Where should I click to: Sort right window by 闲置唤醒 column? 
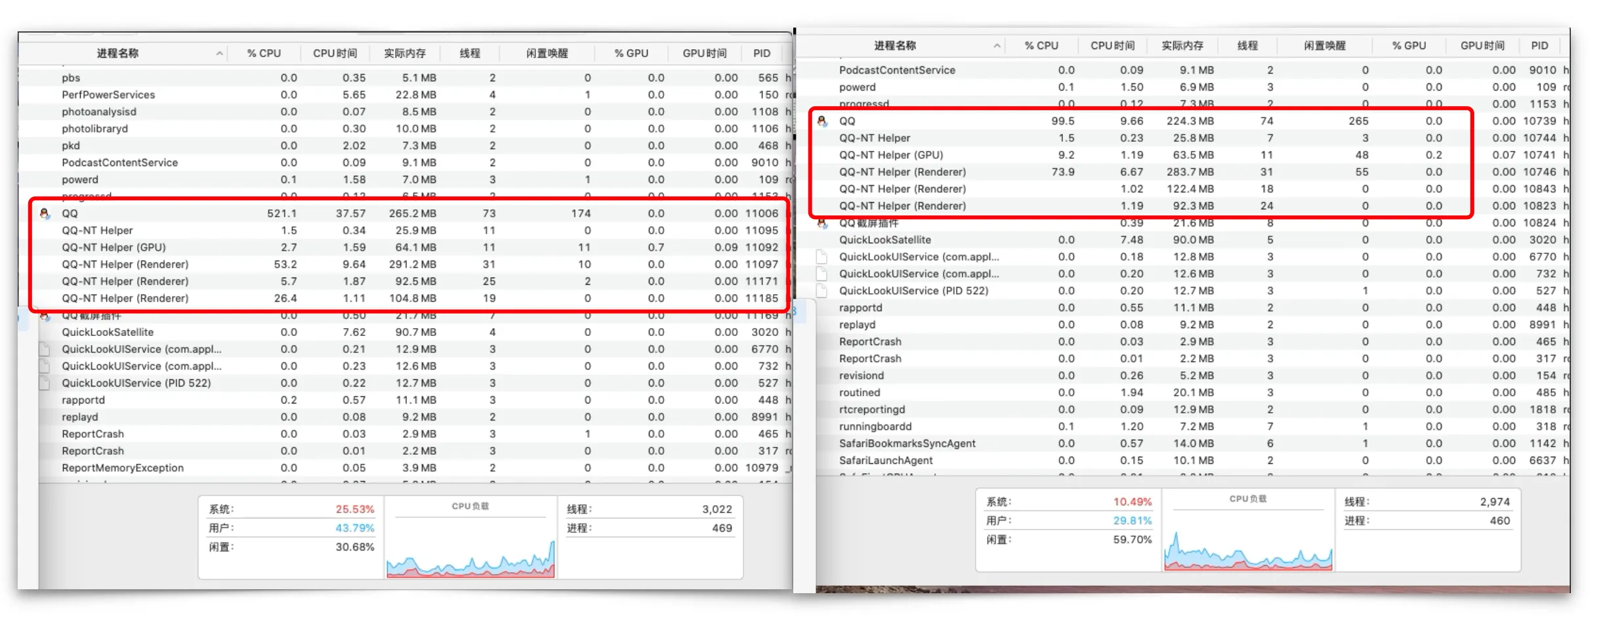point(1324,46)
